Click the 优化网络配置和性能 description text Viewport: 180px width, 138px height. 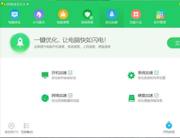tap(65, 101)
